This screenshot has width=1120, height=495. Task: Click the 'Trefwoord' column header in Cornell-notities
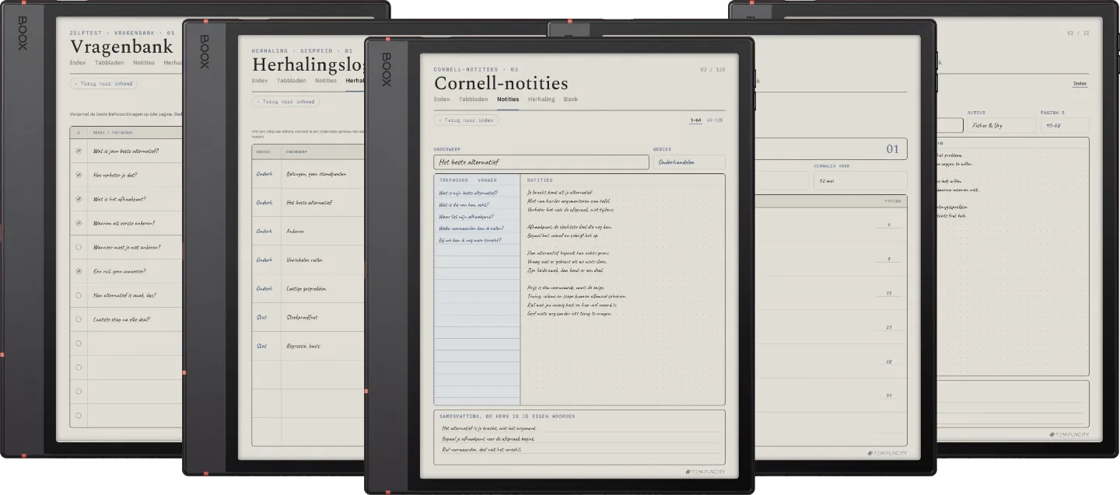click(x=453, y=180)
